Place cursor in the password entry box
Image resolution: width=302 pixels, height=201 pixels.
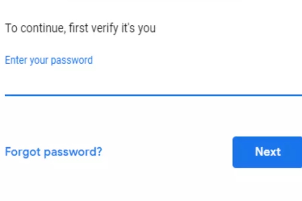[x=152, y=82]
